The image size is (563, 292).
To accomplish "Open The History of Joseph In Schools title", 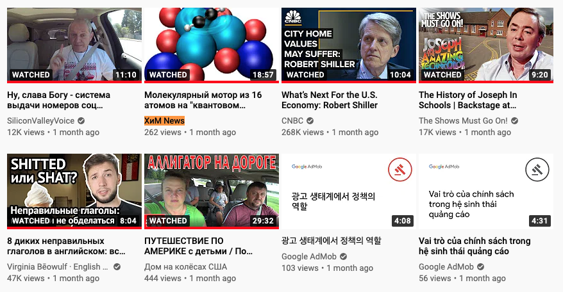I will coord(468,100).
